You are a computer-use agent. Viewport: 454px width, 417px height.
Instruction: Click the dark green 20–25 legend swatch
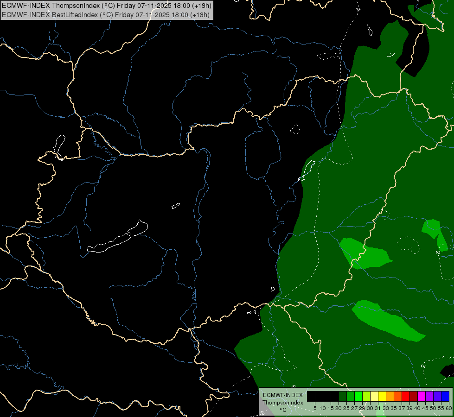click(x=343, y=396)
